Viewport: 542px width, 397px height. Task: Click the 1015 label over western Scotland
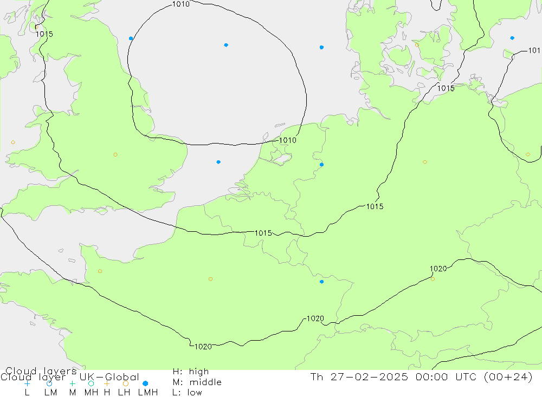tap(44, 34)
